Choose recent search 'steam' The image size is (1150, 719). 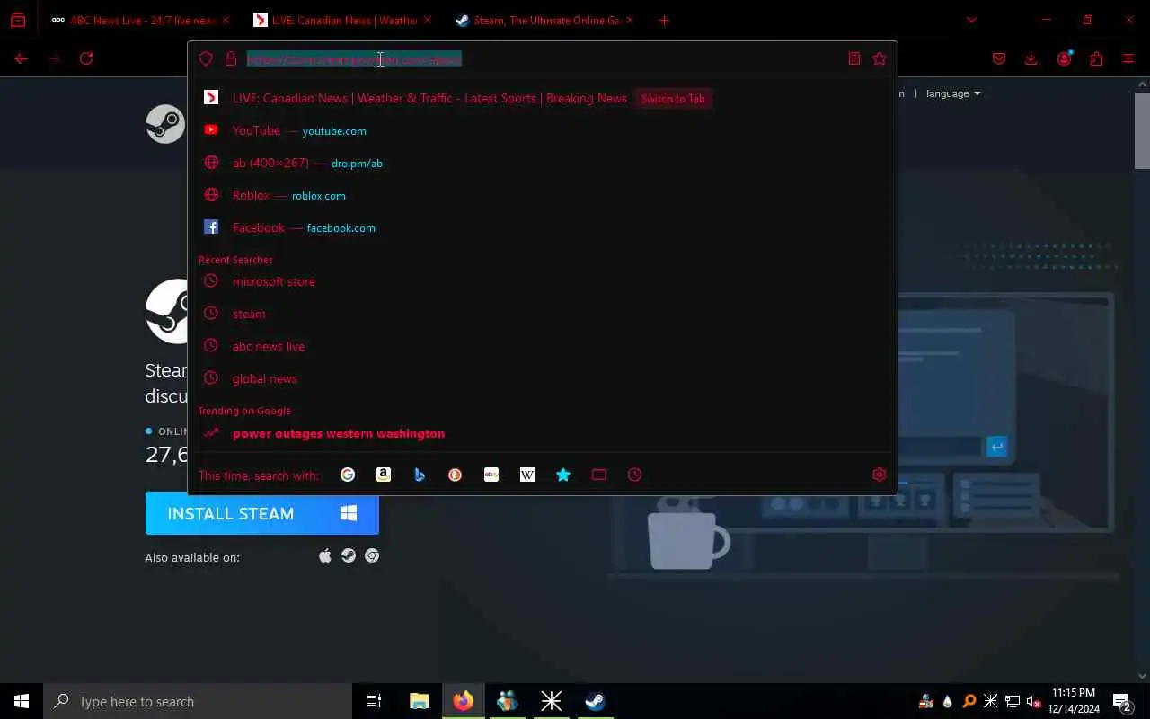tap(543, 314)
